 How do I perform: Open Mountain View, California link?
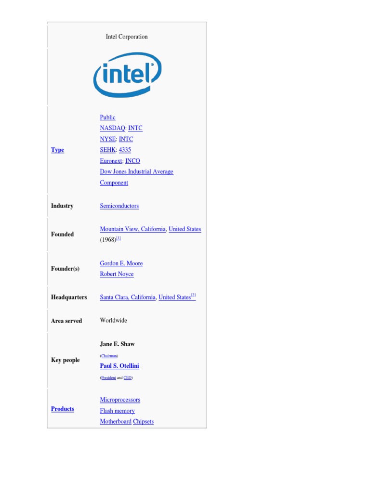133,229
